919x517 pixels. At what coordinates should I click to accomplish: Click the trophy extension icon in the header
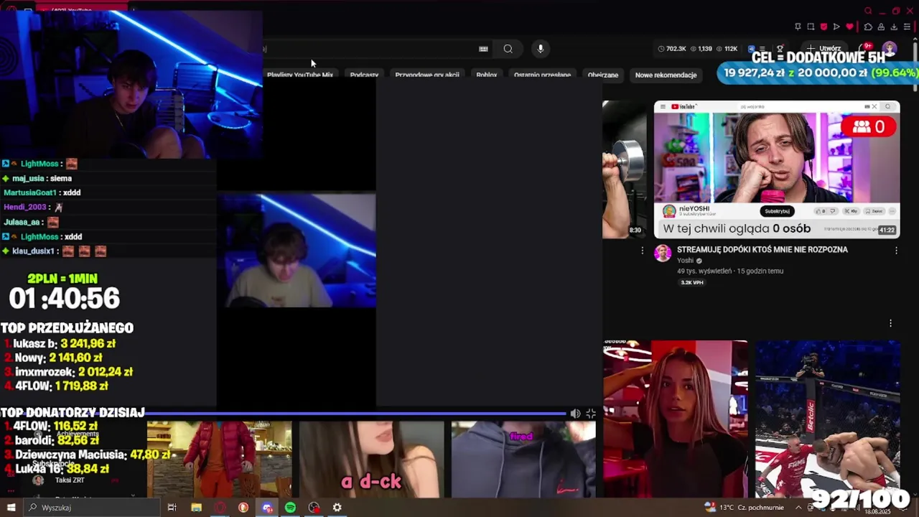pos(780,49)
